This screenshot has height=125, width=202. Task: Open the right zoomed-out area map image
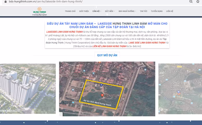pyautogui.click(x=180, y=89)
